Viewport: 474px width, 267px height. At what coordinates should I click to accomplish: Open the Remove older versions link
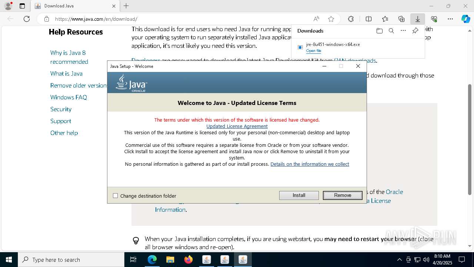pos(79,85)
